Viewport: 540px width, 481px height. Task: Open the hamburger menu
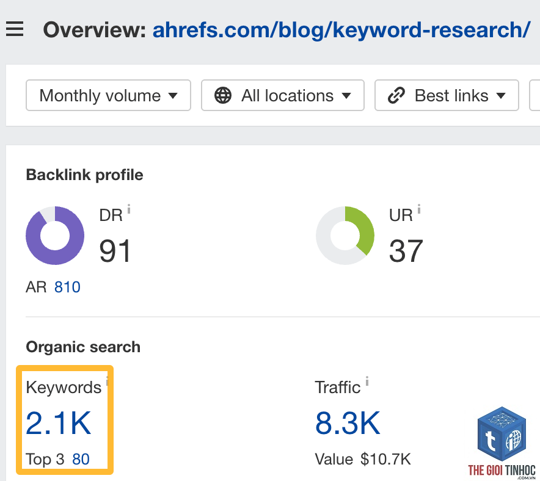(x=15, y=29)
